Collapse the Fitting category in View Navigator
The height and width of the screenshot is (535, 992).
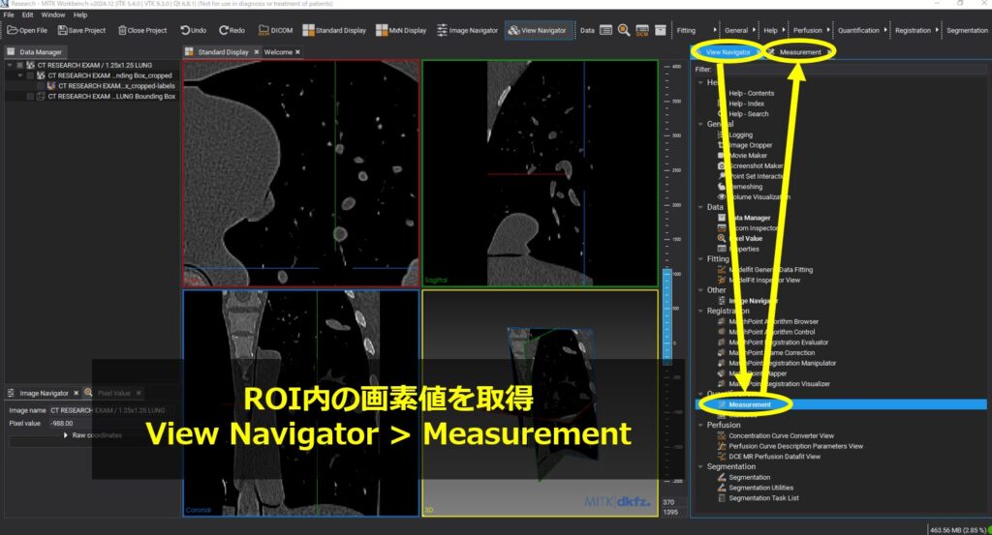pos(700,259)
